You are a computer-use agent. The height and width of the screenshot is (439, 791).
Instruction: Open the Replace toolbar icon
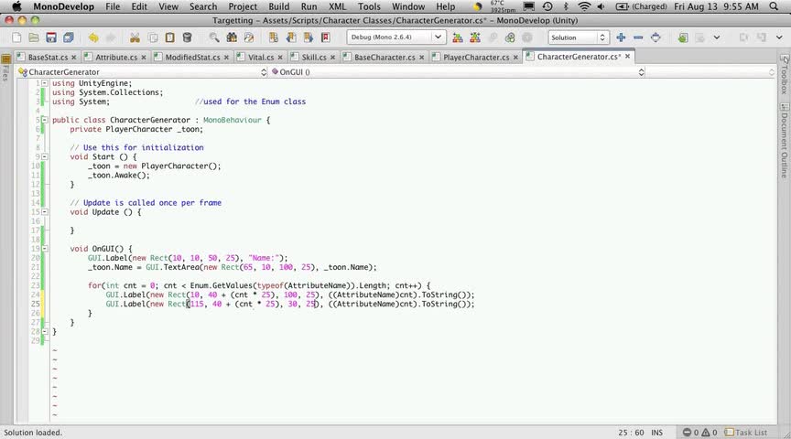(x=249, y=37)
